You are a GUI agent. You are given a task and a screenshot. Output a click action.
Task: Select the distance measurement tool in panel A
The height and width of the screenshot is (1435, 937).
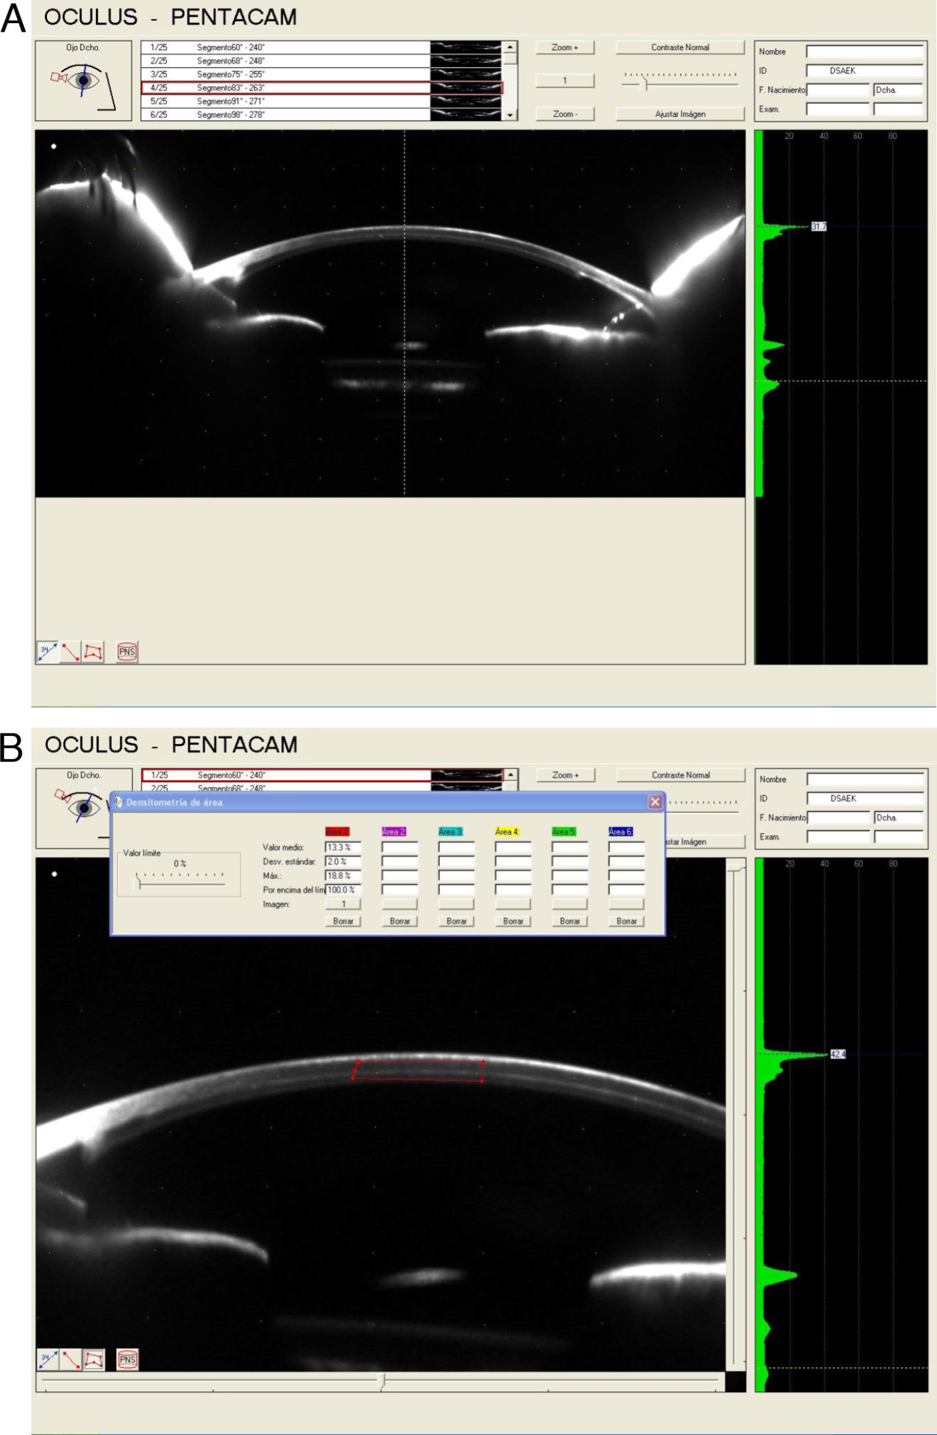pyautogui.click(x=46, y=651)
